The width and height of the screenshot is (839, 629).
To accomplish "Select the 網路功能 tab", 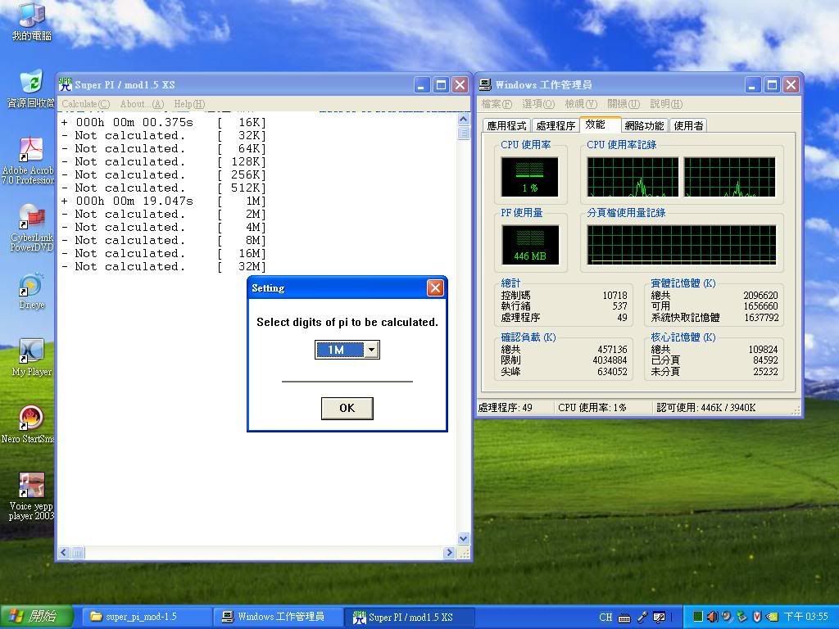I will pyautogui.click(x=644, y=125).
